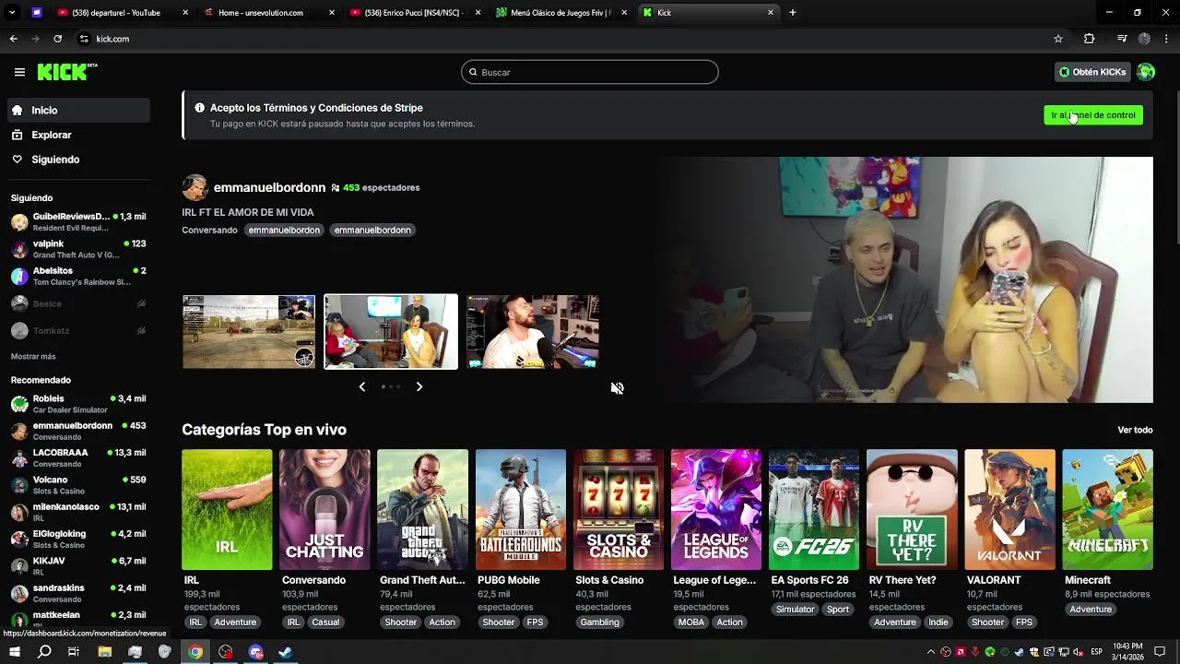This screenshot has width=1180, height=664.
Task: Open the VALORANT category card
Action: click(1009, 509)
